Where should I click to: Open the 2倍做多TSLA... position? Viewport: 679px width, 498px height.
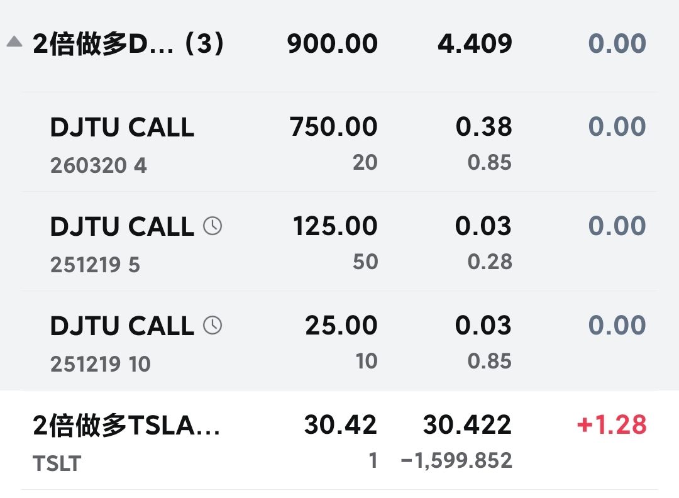coord(126,426)
